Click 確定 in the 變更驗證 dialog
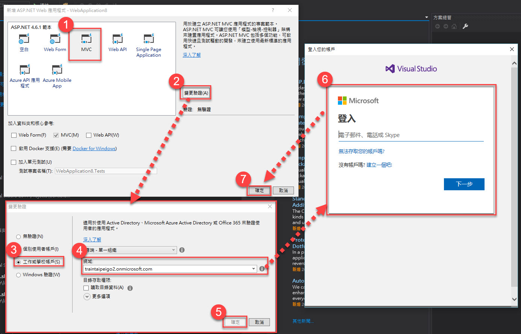Image resolution: width=521 pixels, height=334 pixels. [x=235, y=322]
